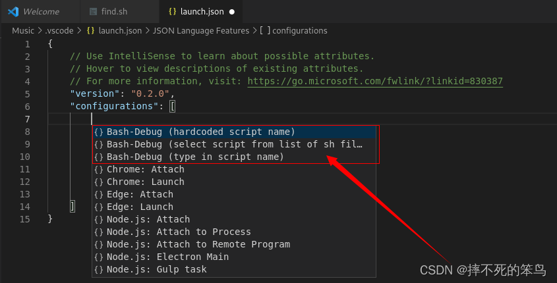Insert the Edge: Attach snippet
The width and height of the screenshot is (557, 283).
pos(235,194)
